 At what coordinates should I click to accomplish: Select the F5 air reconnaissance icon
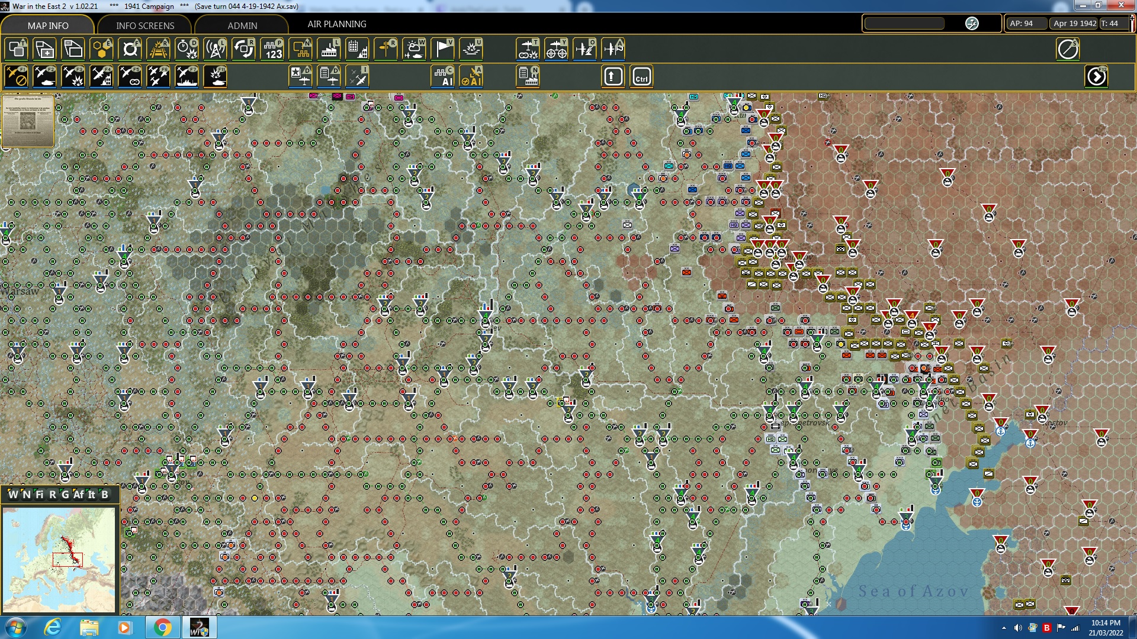coord(130,76)
